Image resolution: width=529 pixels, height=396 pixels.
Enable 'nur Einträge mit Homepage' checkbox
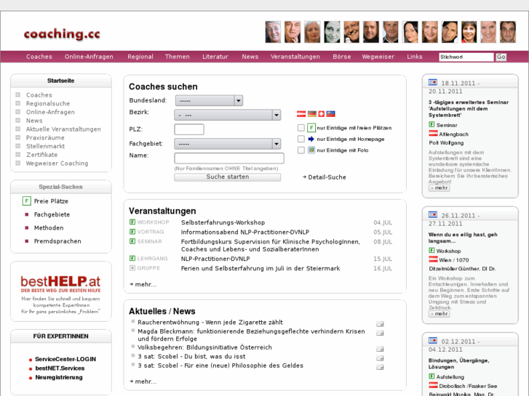pos(301,139)
